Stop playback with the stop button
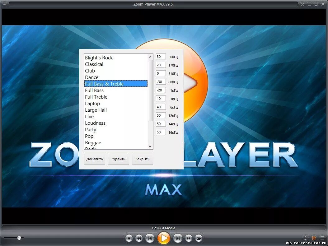328x246 pixels. point(129,238)
